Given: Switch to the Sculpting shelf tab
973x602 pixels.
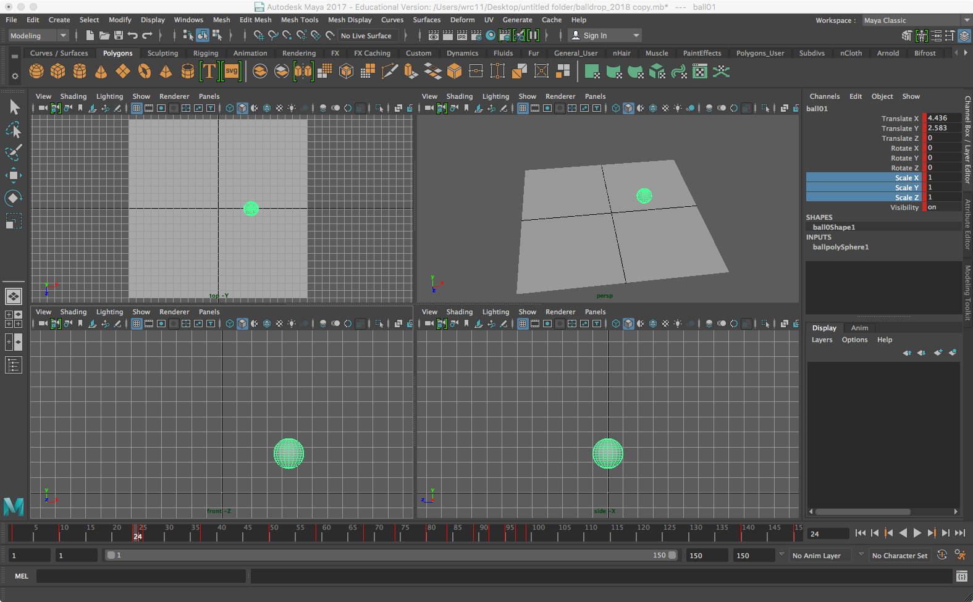Looking at the screenshot, I should pos(162,53).
